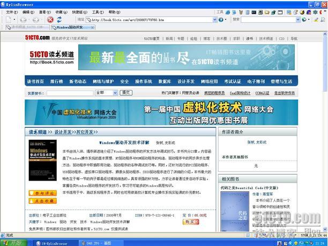Open the 文件 menu

[12, 12]
